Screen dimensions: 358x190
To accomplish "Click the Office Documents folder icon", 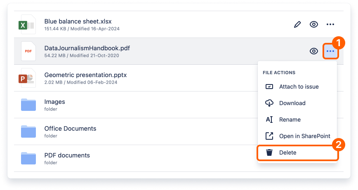I will click(x=28, y=131).
